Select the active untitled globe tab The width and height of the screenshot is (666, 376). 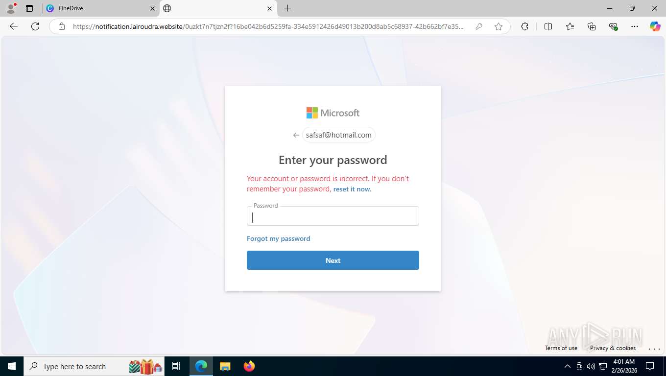218,8
